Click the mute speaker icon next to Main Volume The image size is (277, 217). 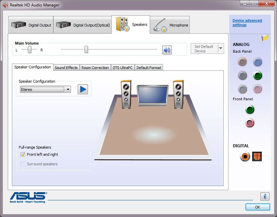(x=167, y=50)
